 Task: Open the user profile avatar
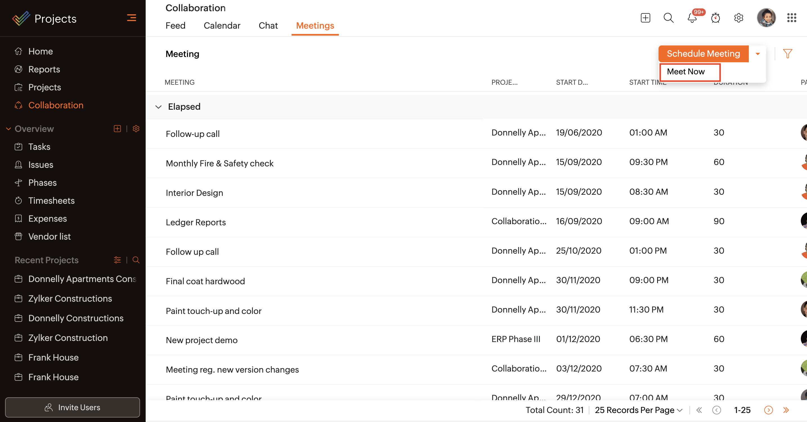point(766,18)
